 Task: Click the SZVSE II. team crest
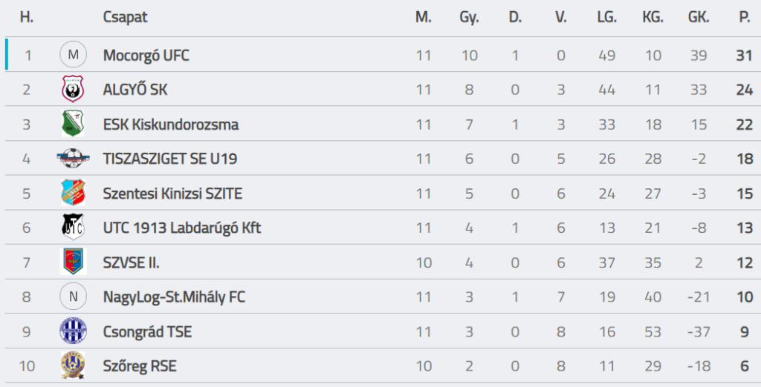click(73, 262)
